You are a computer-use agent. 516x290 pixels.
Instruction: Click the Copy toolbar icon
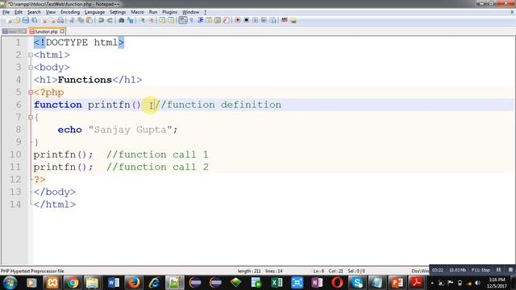pyautogui.click(x=81, y=20)
